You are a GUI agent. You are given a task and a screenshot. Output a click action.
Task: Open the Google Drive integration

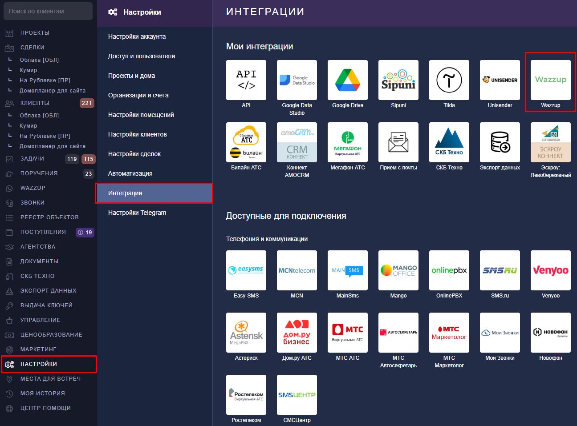point(348,80)
